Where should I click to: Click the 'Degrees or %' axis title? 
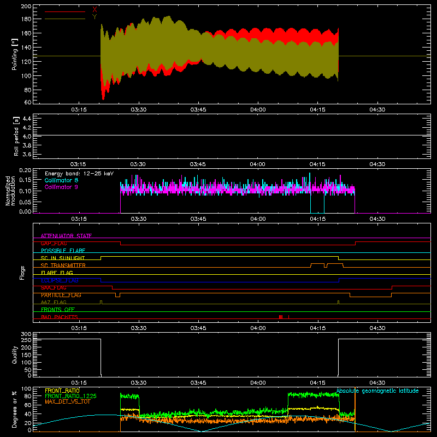point(15,409)
